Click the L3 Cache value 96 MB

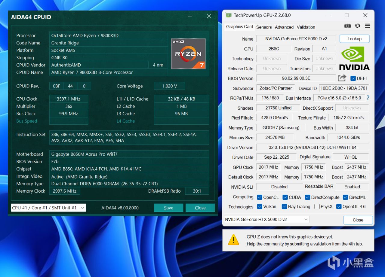pyautogui.click(x=181, y=114)
